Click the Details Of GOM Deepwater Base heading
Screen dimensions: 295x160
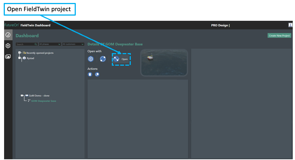tap(115, 44)
